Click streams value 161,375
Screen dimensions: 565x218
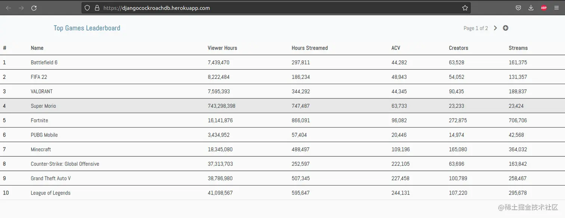[x=518, y=62]
